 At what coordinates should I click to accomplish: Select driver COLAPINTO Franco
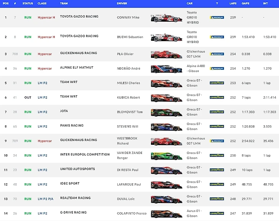click(x=132, y=213)
